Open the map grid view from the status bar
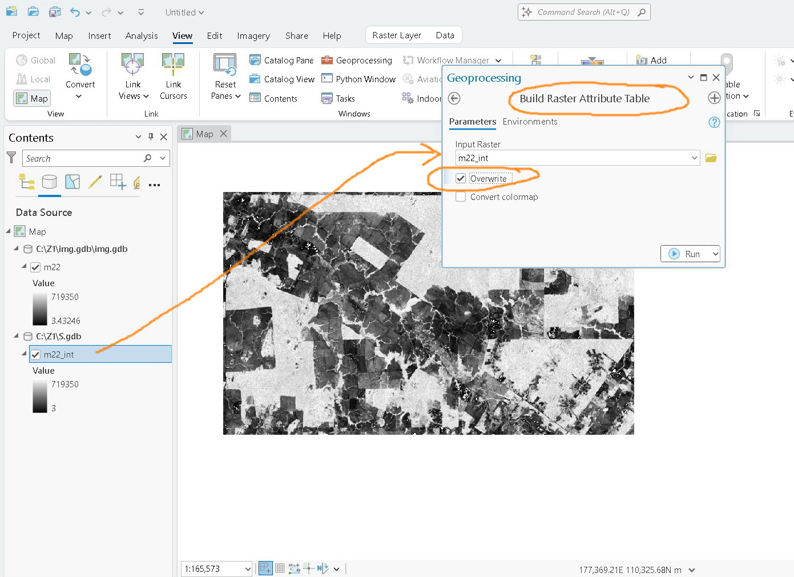The image size is (794, 577). pyautogui.click(x=280, y=567)
